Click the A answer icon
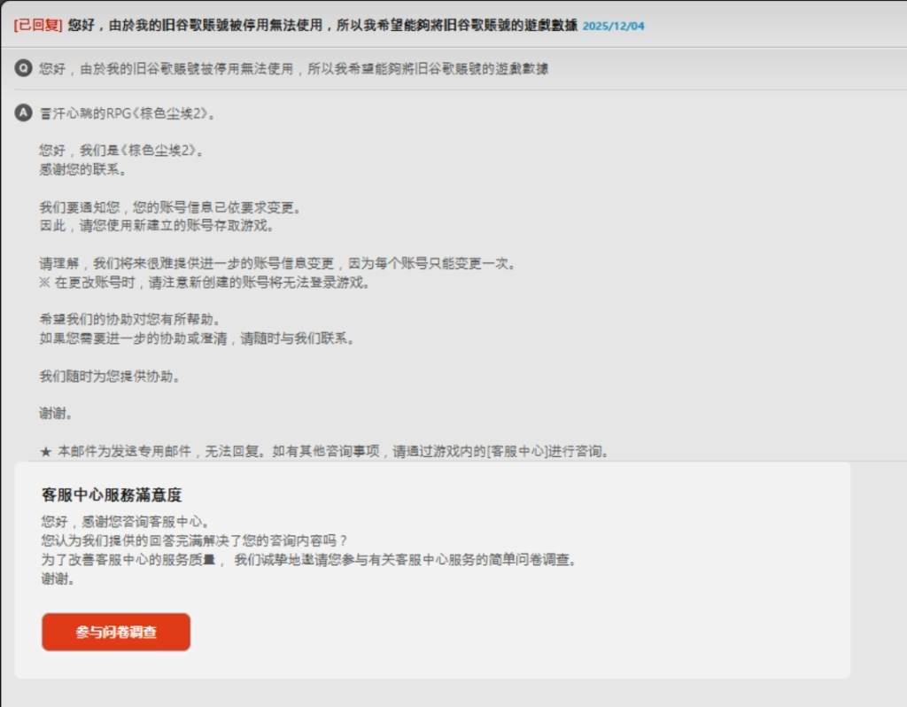The height and width of the screenshot is (707, 907). 24,113
